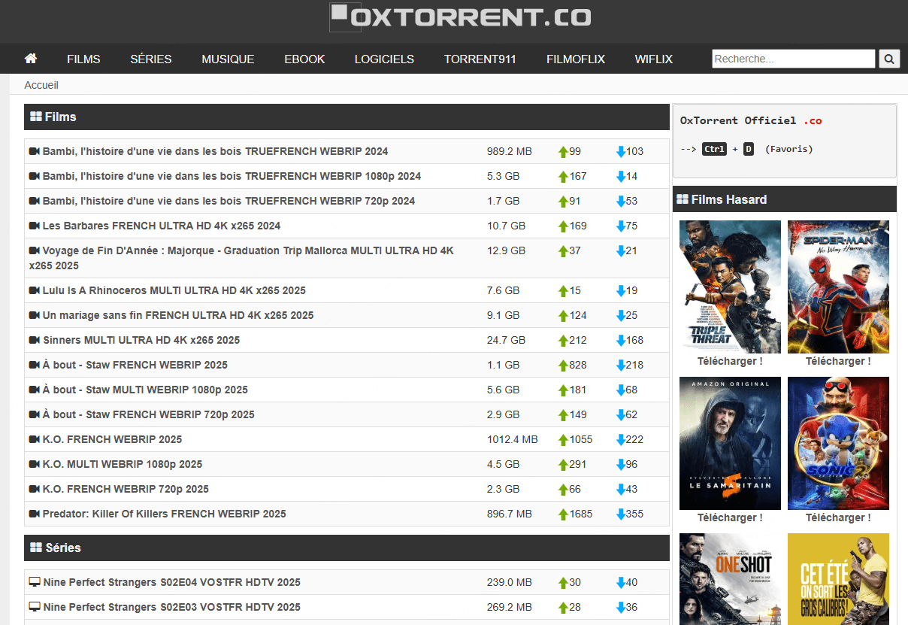This screenshot has height=625, width=908.
Task: Open the FILMS section from the menu
Action: [83, 58]
